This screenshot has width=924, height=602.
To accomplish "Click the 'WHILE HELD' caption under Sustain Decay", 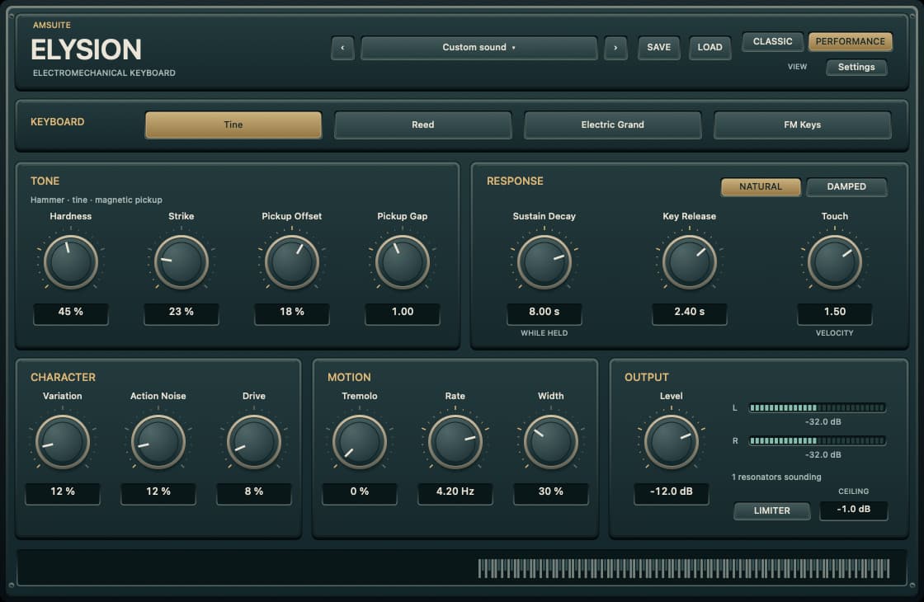I will (544, 333).
